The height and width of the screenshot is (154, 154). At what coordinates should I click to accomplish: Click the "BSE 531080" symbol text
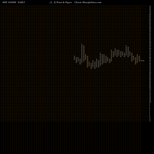[x=9, y=2]
